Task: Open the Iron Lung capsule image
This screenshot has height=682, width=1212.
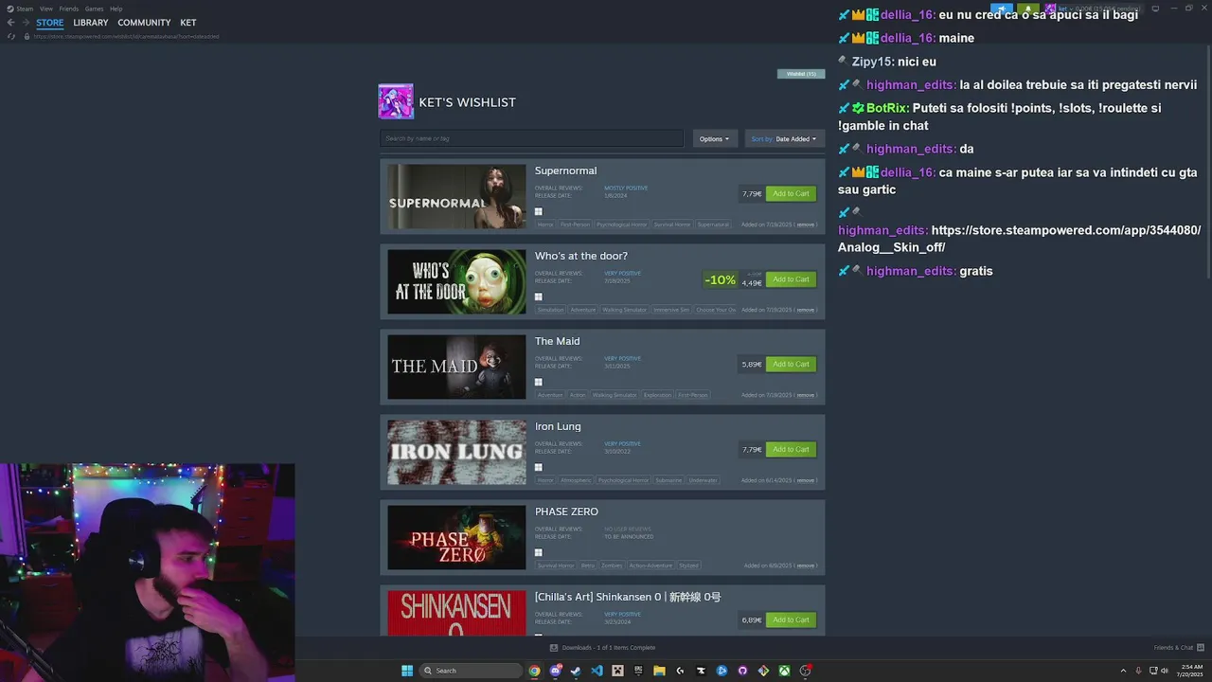Action: [456, 453]
